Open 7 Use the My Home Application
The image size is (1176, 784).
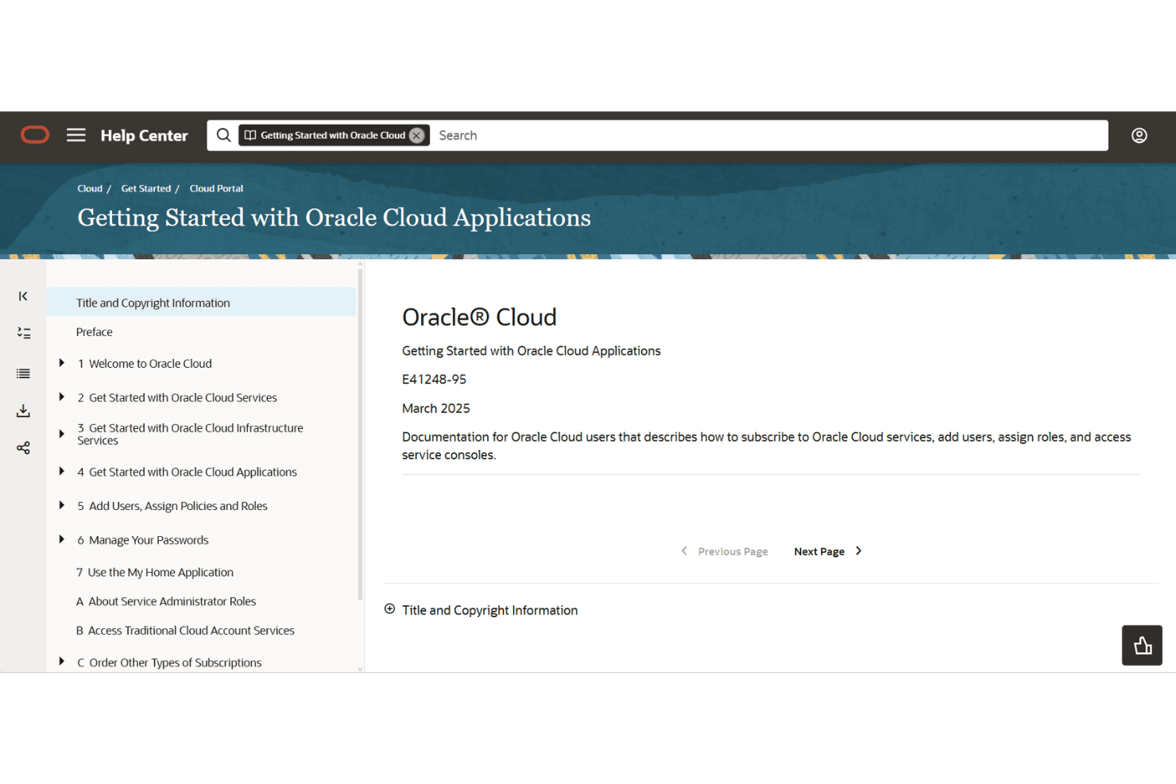[x=155, y=572]
